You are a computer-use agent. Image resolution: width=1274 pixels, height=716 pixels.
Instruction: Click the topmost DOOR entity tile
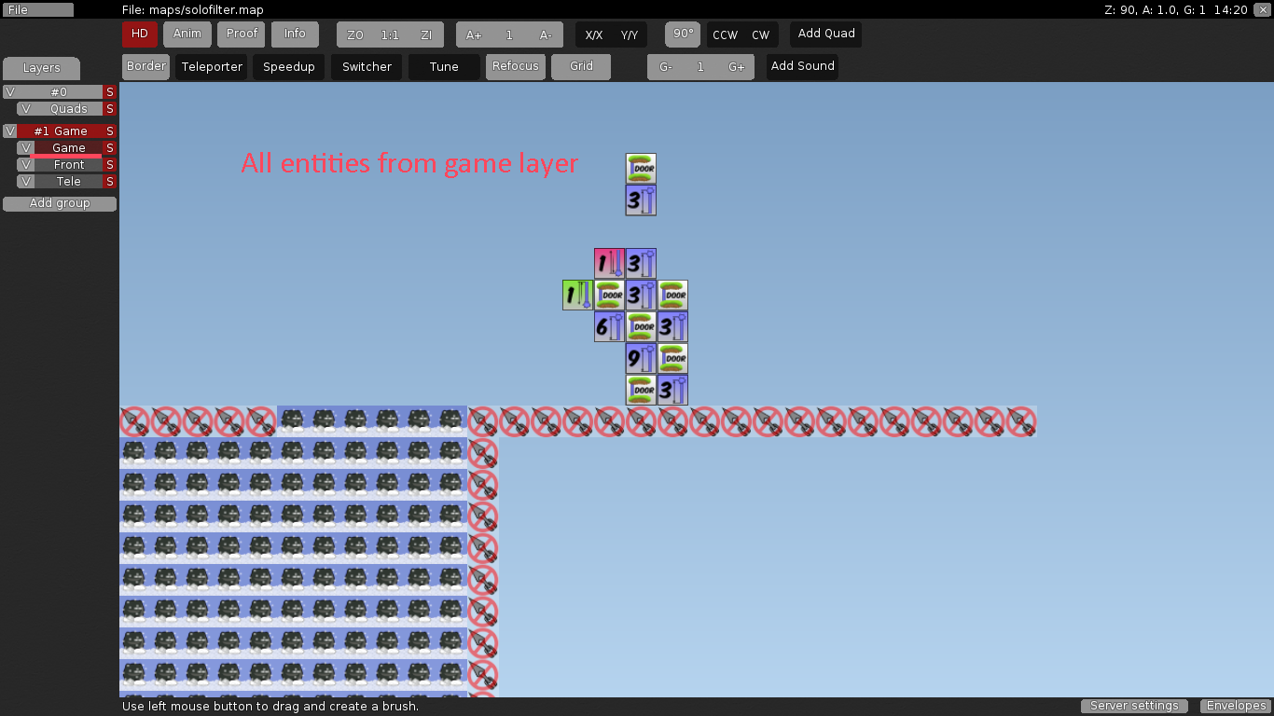point(641,168)
